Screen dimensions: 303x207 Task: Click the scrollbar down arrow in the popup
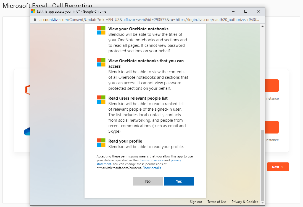click(262, 203)
